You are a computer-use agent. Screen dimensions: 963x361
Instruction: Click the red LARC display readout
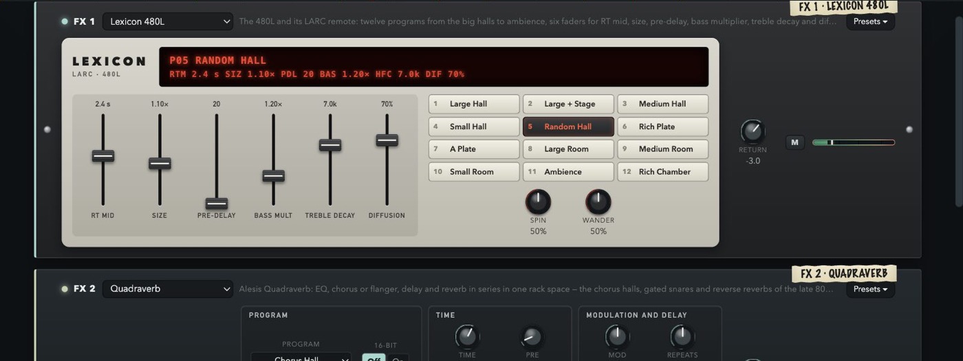click(433, 67)
